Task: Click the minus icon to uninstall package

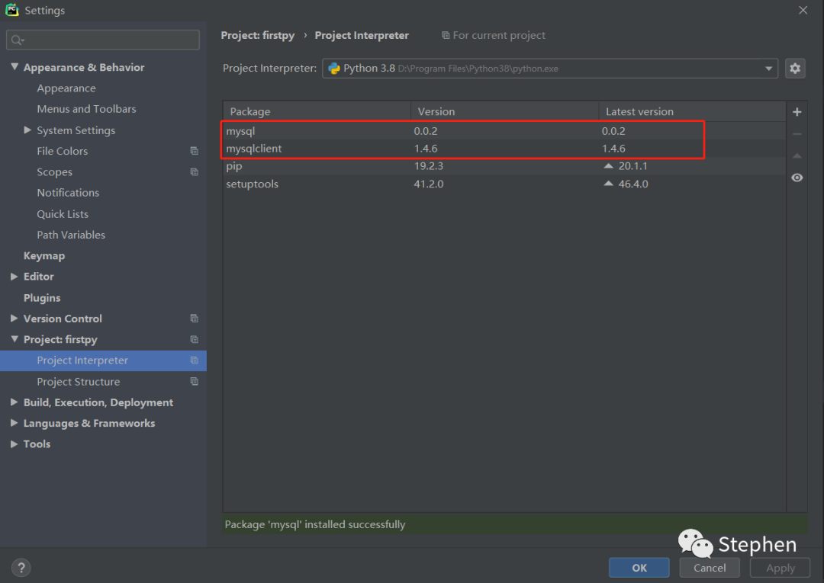Action: 797,134
